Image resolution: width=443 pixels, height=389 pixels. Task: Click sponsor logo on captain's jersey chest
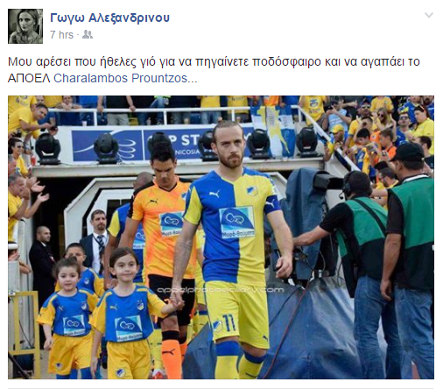[236, 223]
